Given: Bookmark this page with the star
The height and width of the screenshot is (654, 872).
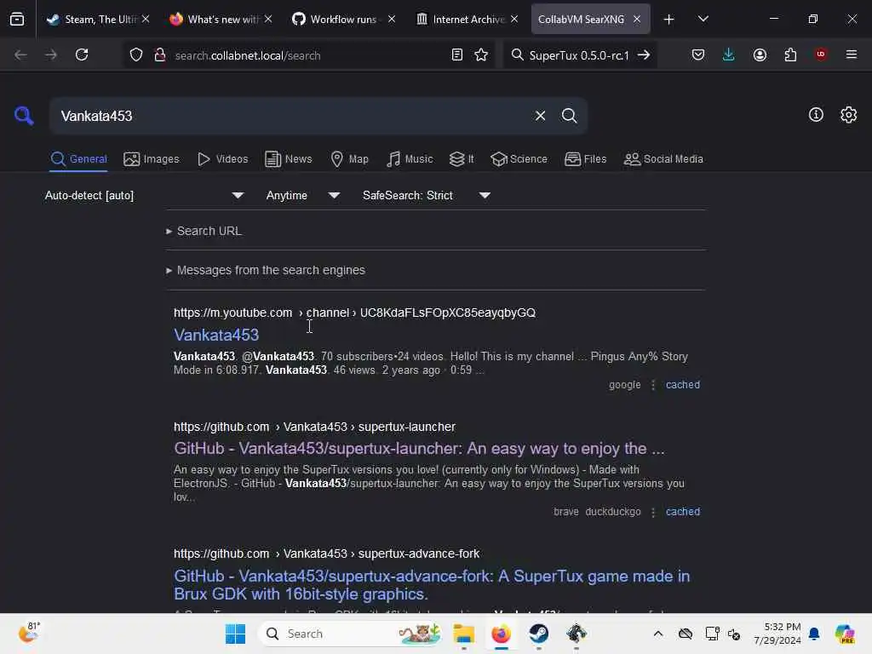Looking at the screenshot, I should (x=481, y=54).
